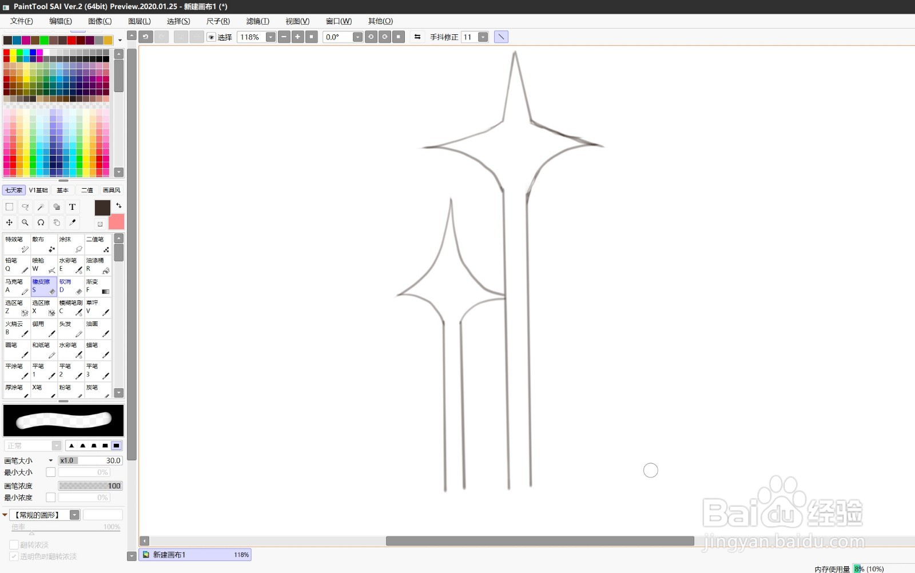Adjust the 画笔大小 slider at 30.0

click(90, 460)
